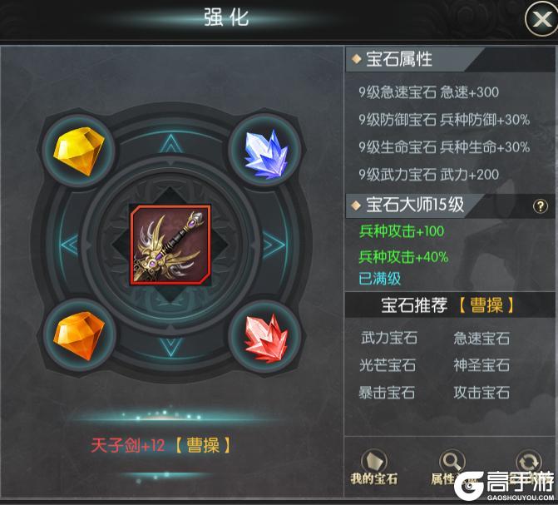This screenshot has width=558, height=505.
Task: Choose recommended 急速宝石
Action: point(481,338)
